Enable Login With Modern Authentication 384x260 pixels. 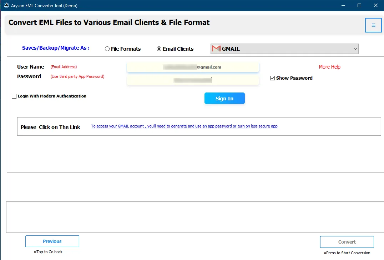click(14, 96)
